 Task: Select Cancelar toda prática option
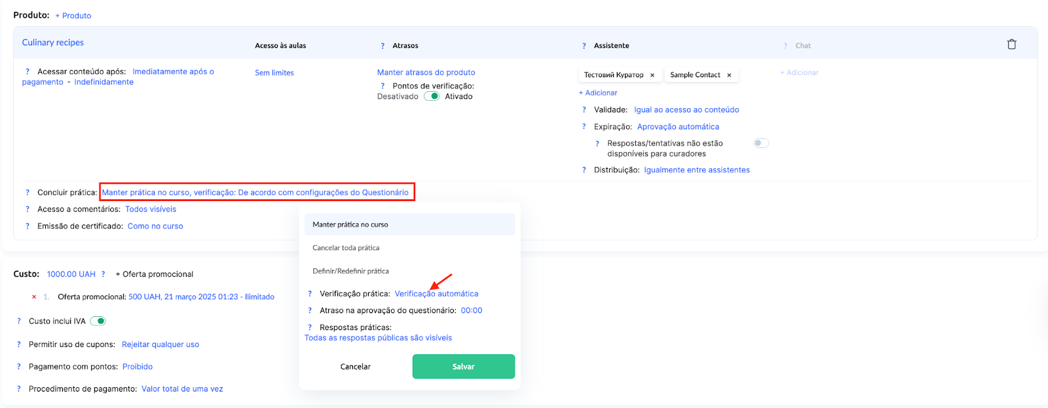point(346,248)
